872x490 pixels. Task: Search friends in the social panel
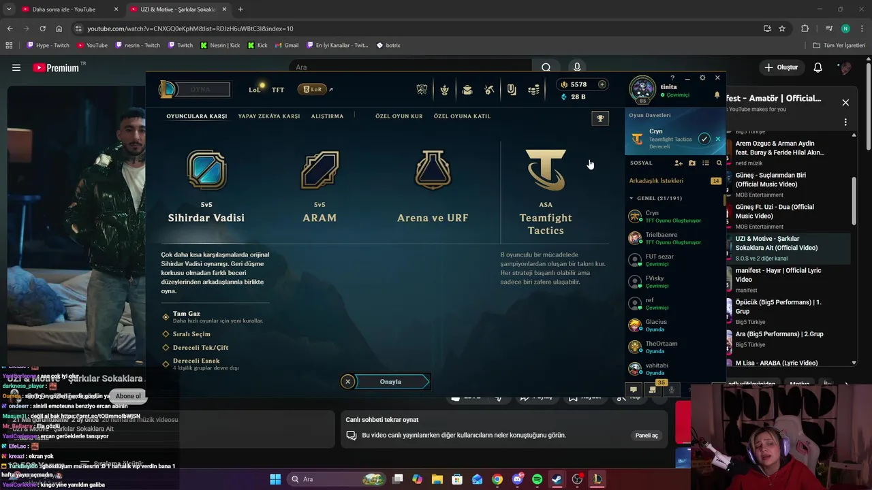point(719,163)
